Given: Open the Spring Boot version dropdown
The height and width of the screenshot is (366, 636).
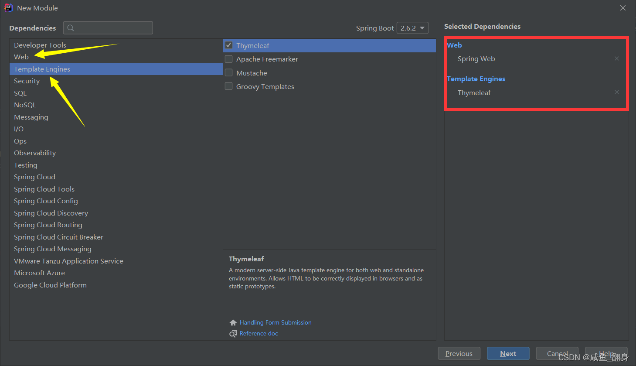Looking at the screenshot, I should tap(412, 28).
